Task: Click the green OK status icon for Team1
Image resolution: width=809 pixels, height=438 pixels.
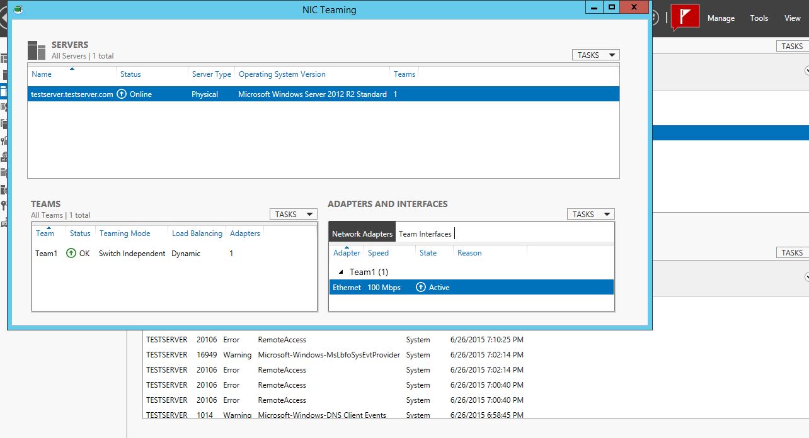Action: pos(71,254)
